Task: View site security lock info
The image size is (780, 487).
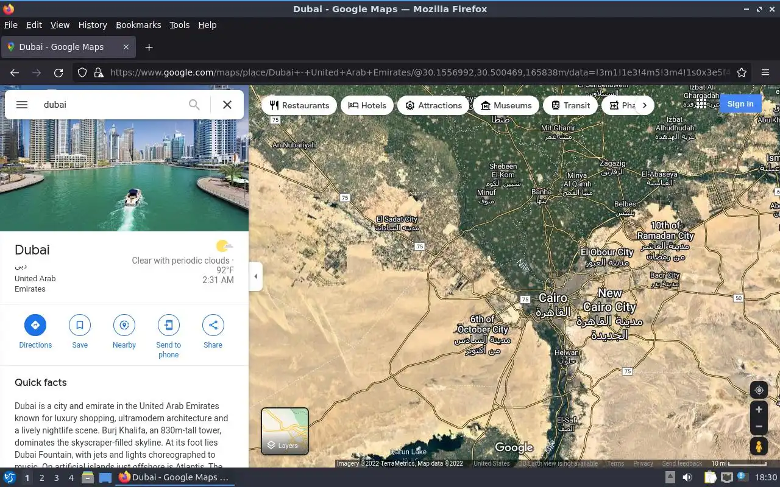Action: [x=99, y=72]
